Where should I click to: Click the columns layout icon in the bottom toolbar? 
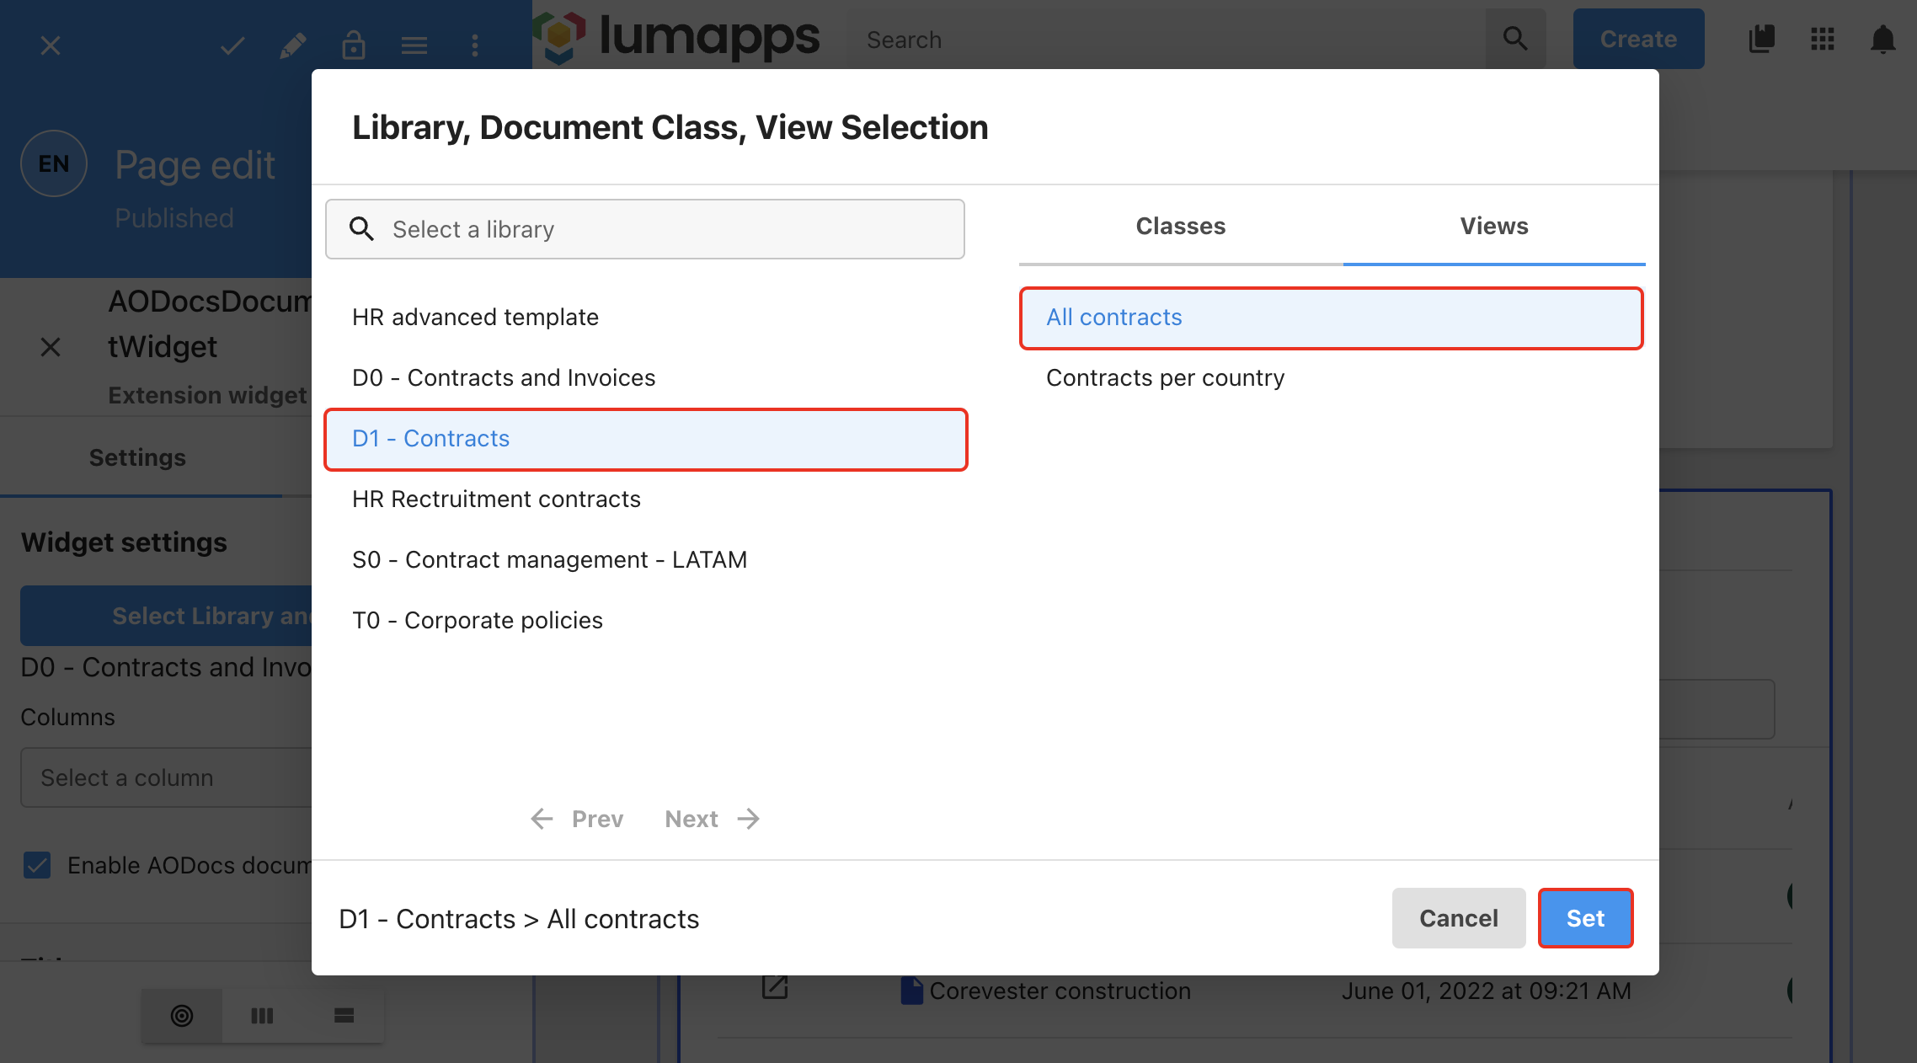pyautogui.click(x=263, y=1016)
